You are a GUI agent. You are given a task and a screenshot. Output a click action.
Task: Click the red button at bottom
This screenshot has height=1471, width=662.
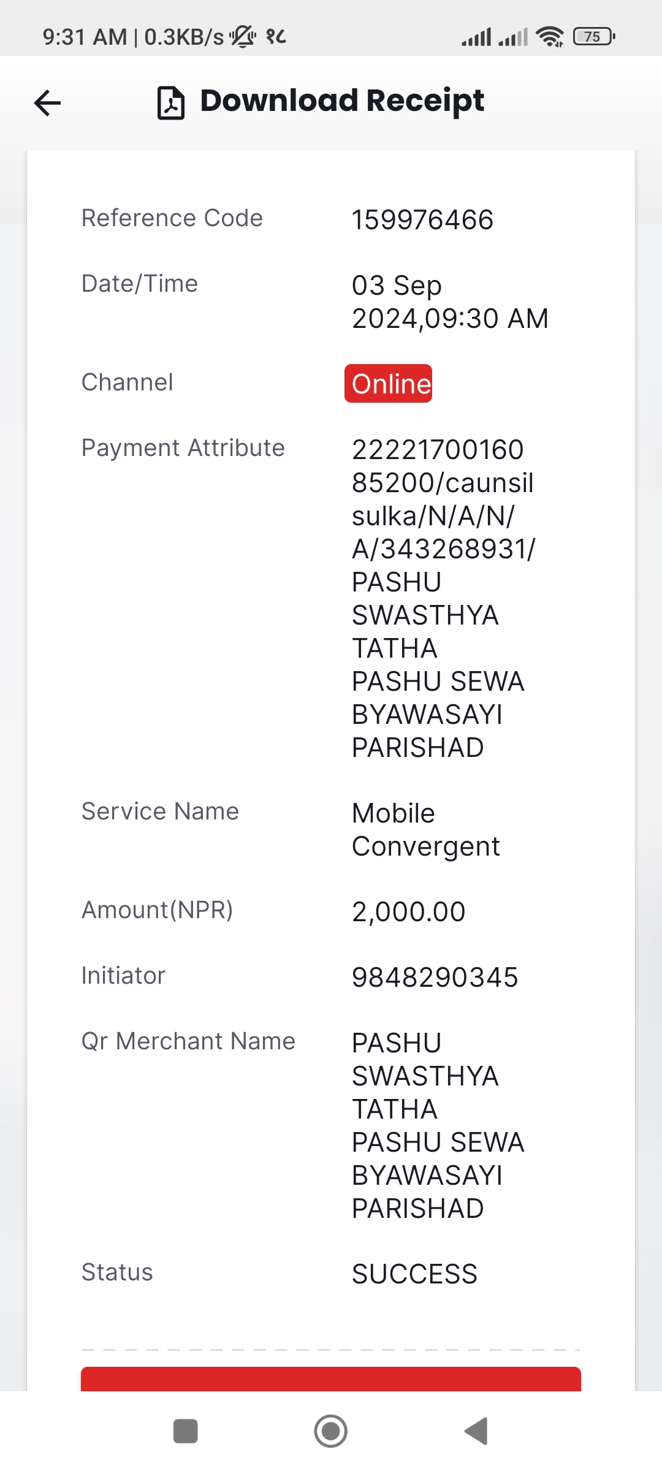pos(331,1378)
